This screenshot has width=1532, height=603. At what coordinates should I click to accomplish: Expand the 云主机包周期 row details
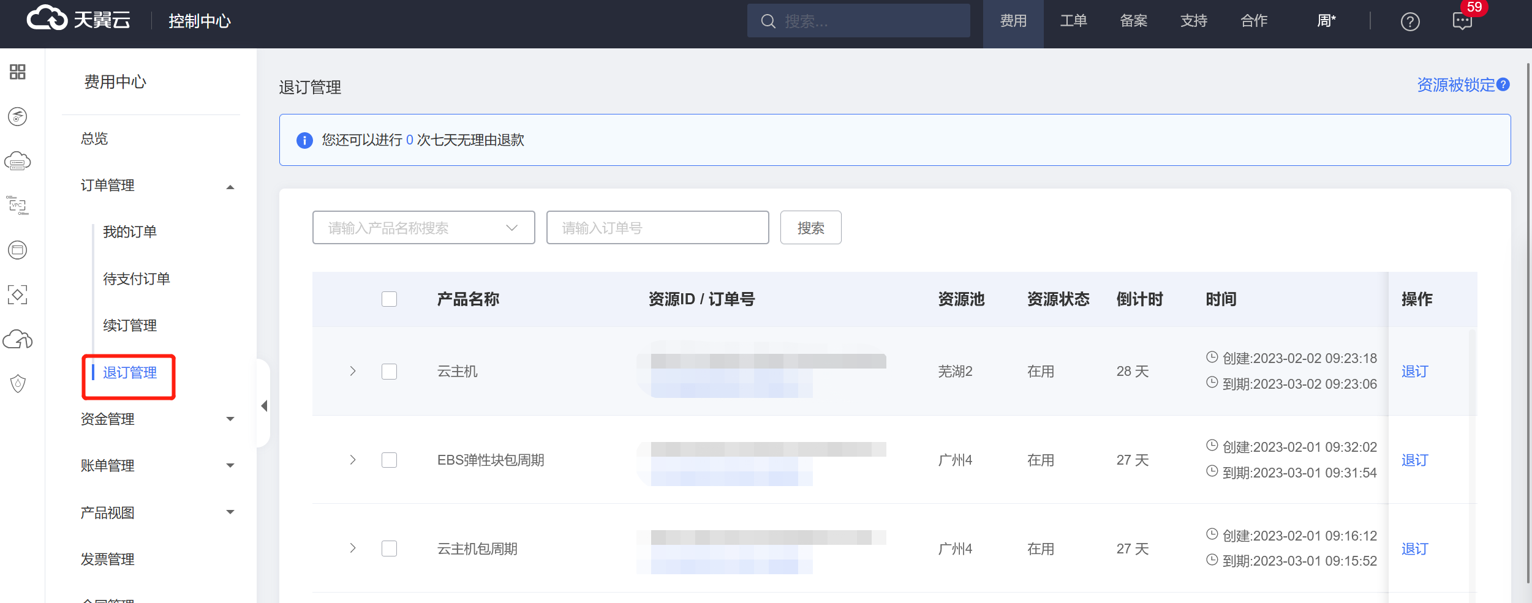coord(353,549)
